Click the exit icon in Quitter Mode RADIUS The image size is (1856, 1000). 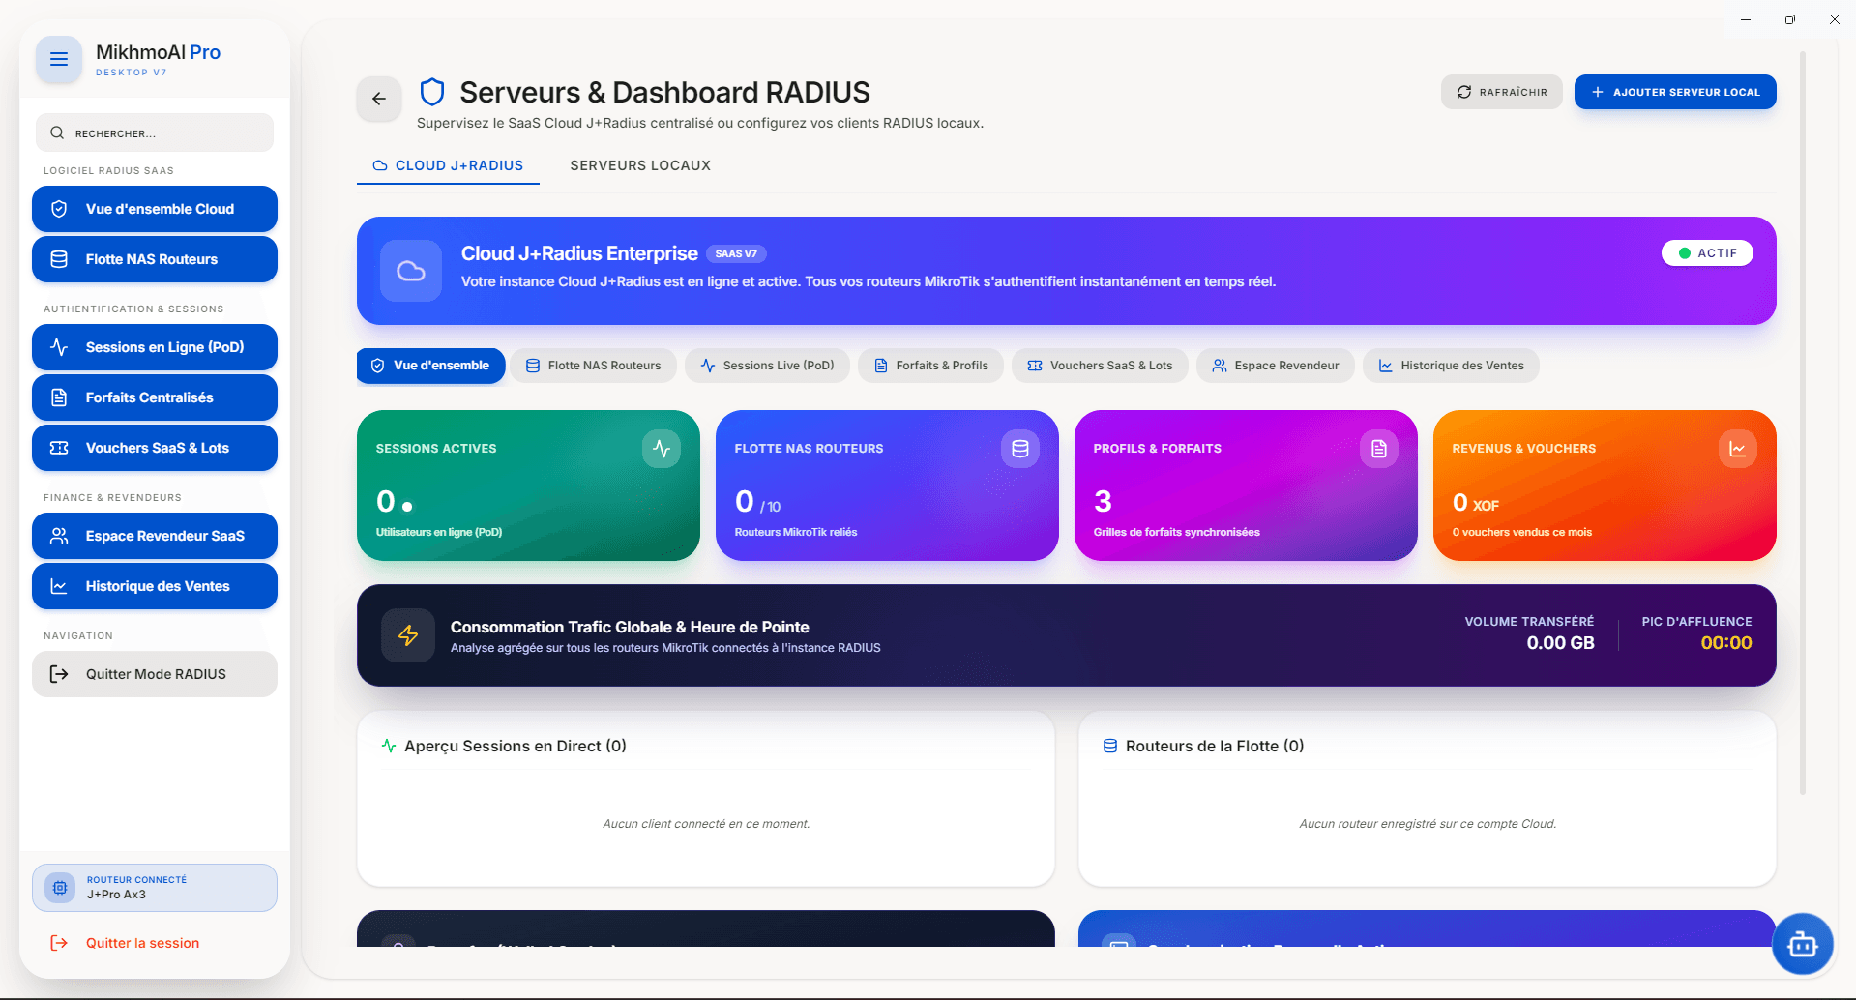tap(59, 674)
